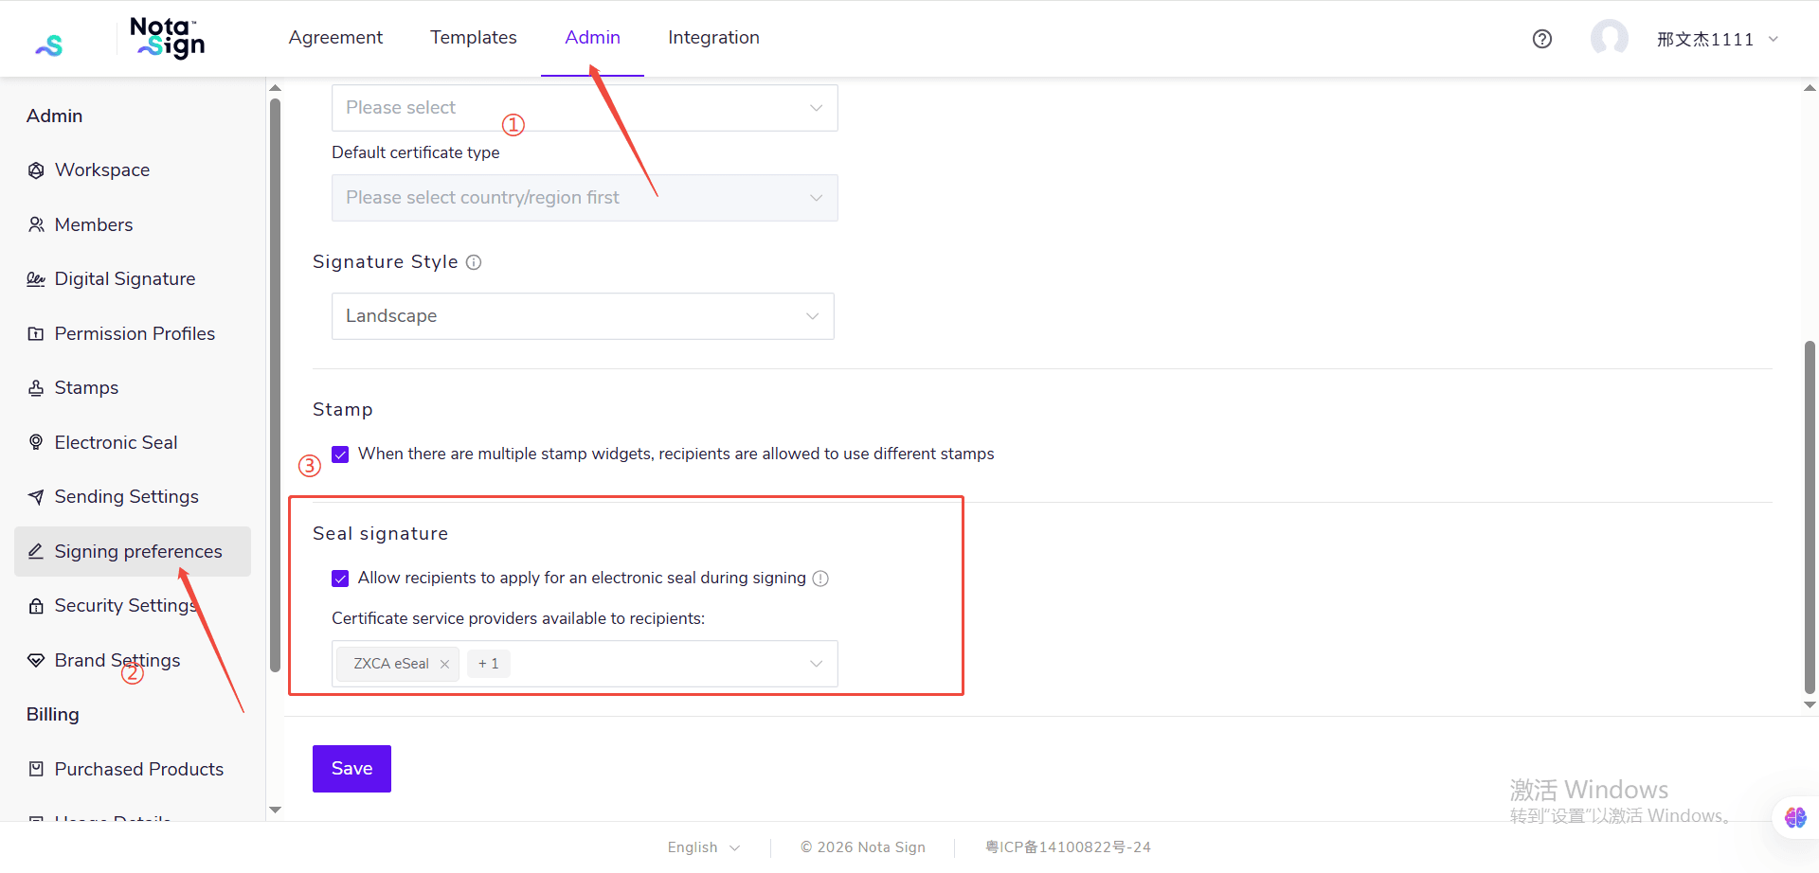The image size is (1819, 873).
Task: Open the Integration tab
Action: (x=713, y=38)
